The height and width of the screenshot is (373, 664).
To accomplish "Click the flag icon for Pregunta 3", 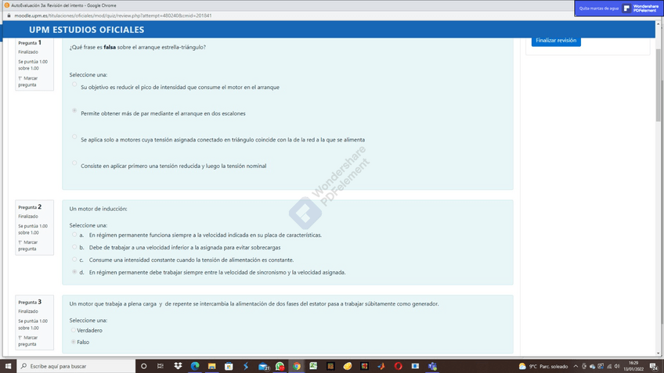I will click(x=20, y=338).
